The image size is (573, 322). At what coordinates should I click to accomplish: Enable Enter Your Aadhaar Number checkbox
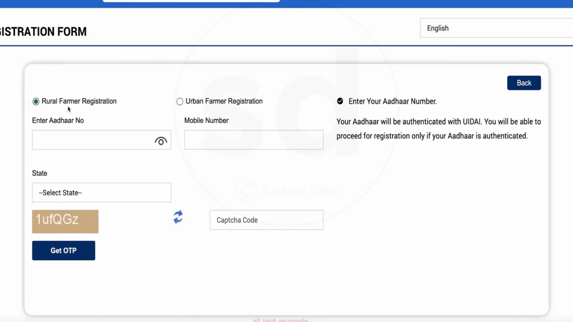(340, 101)
